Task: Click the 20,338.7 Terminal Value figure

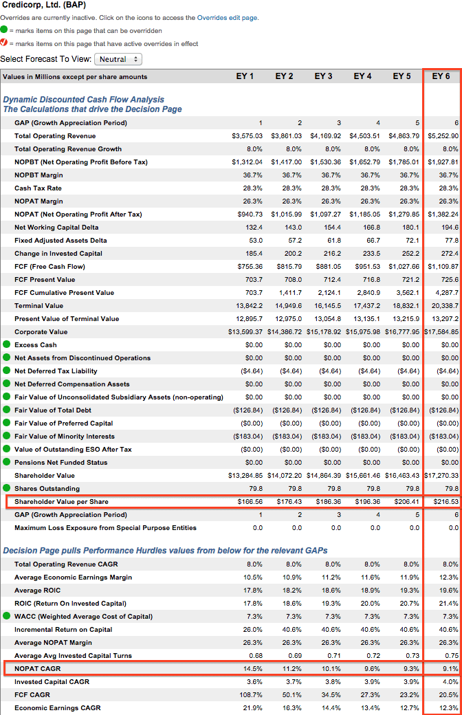Action: (x=445, y=306)
